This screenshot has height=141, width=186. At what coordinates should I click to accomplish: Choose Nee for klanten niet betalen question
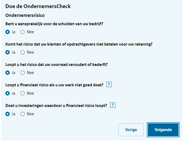23,52
